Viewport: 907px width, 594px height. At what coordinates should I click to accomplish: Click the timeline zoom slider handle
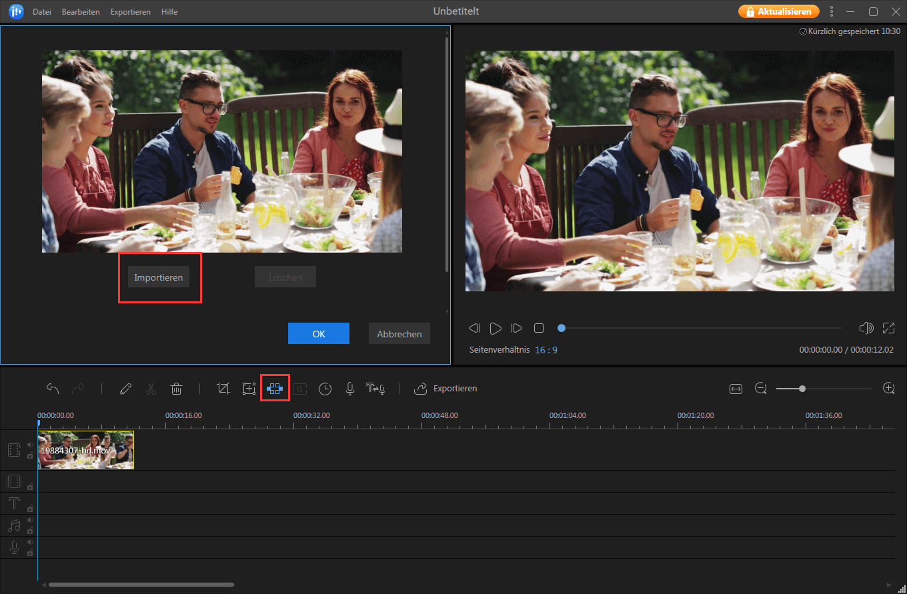pyautogui.click(x=802, y=389)
